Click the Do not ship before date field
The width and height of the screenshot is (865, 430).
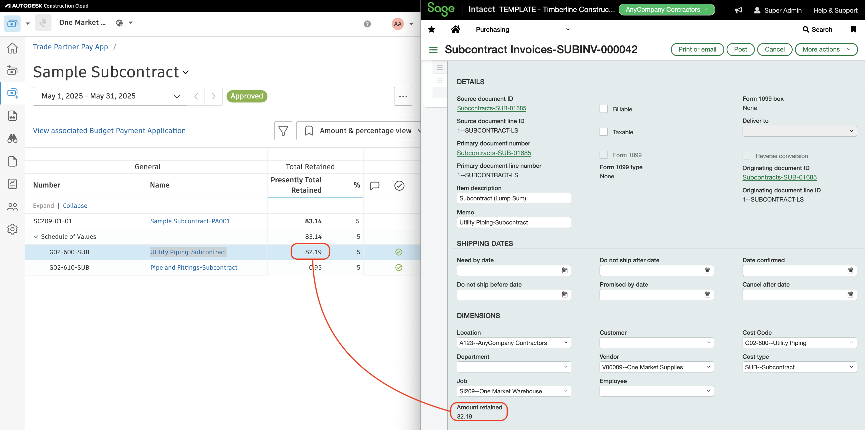pos(513,295)
